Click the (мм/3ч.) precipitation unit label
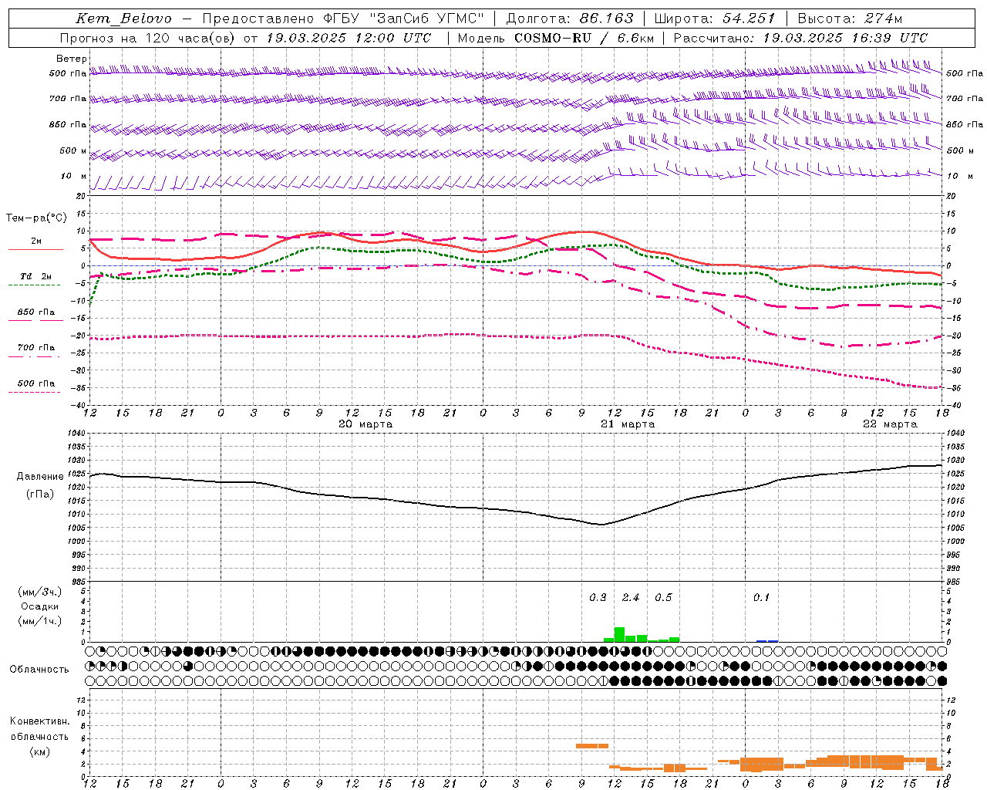 tap(39, 592)
